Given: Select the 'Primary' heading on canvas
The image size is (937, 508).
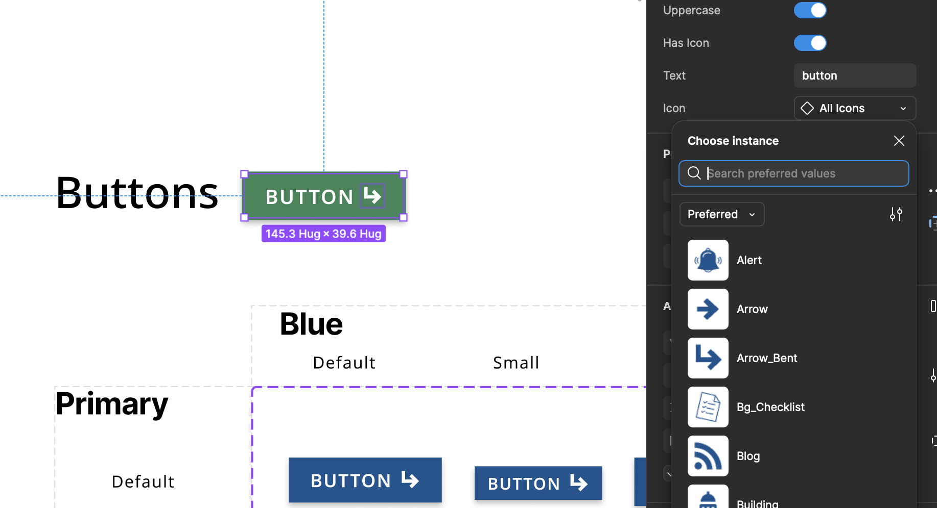Looking at the screenshot, I should (x=111, y=404).
